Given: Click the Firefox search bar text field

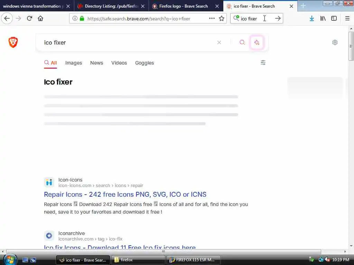Looking at the screenshot, I should tap(256, 19).
